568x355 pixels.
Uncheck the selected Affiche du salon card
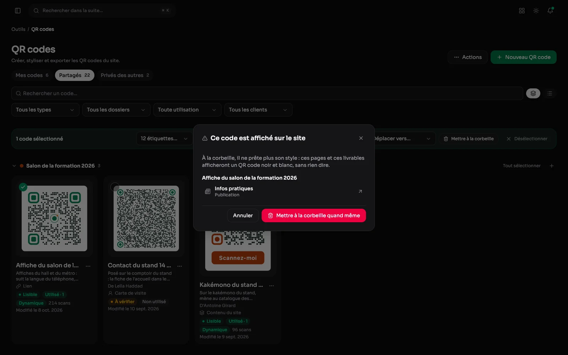[x=23, y=187]
